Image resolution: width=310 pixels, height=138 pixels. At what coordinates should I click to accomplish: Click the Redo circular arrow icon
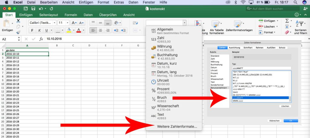pos(51,9)
